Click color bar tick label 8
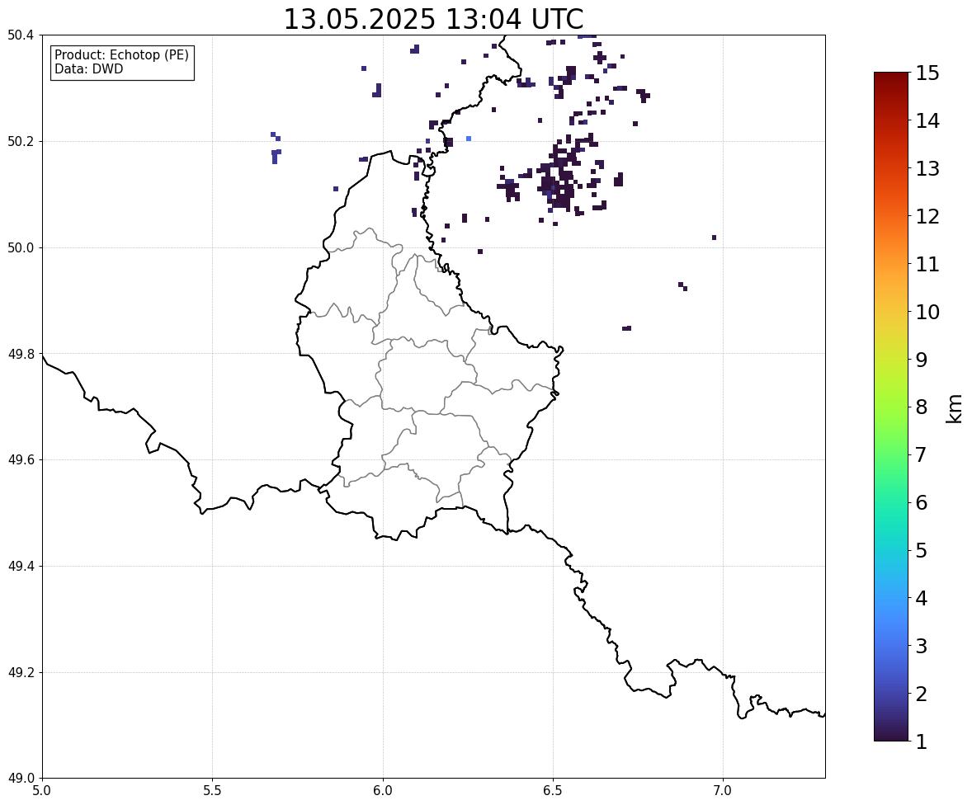Image resolution: width=972 pixels, height=805 pixels. tap(921, 407)
